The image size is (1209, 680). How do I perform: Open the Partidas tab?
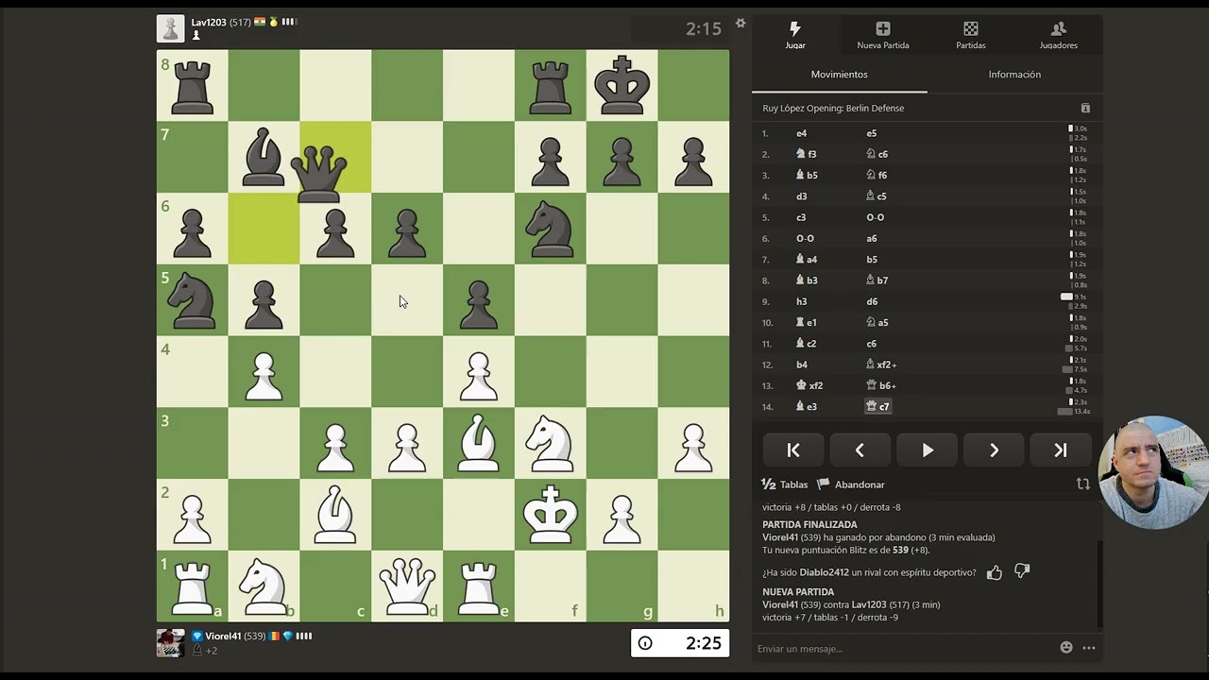click(x=970, y=35)
